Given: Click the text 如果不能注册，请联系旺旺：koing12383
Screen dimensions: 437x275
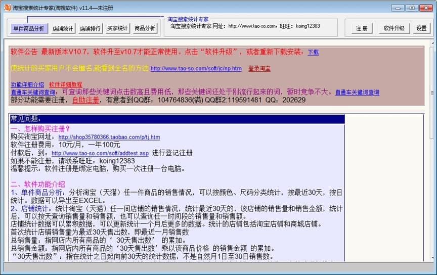Looking at the screenshot, I should (72, 161).
